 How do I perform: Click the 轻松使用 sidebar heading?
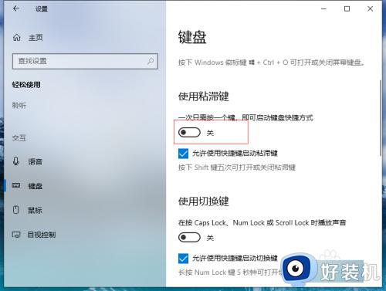26,84
